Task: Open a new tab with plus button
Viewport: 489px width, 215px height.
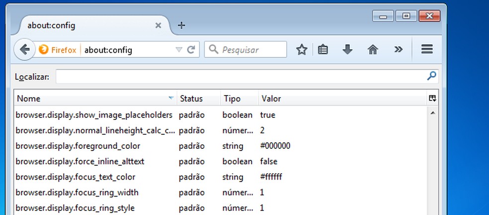Action: point(181,25)
